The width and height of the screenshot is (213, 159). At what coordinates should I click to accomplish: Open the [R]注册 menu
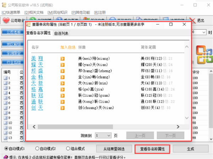coord(100,12)
